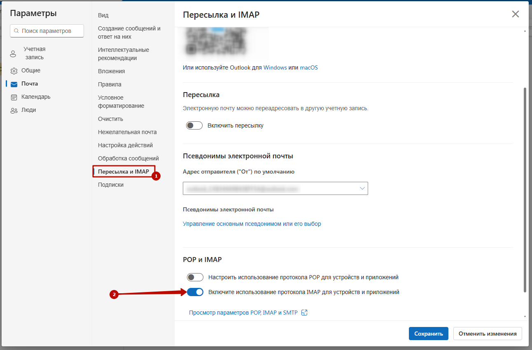
Task: Toggle POP protocol for devices and apps
Action: (x=195, y=277)
